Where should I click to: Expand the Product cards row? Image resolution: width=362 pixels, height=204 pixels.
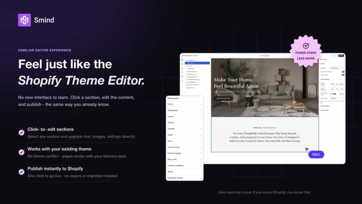click(x=184, y=147)
